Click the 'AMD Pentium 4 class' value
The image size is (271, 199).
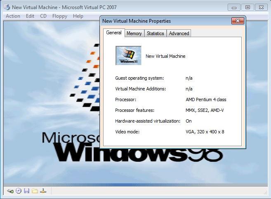click(x=206, y=99)
